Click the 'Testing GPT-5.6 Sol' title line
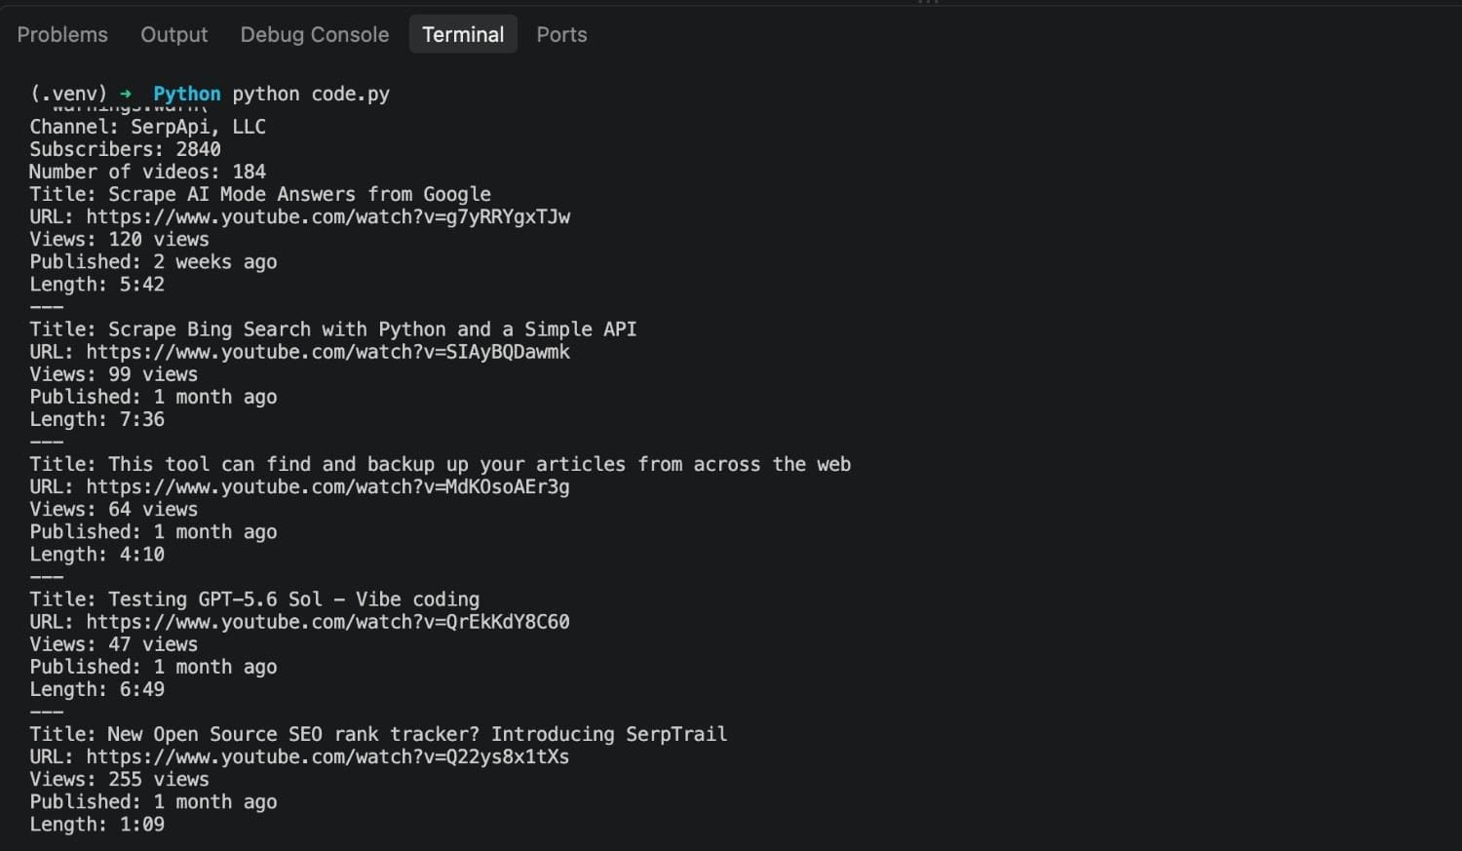This screenshot has width=1462, height=851. (x=254, y=599)
